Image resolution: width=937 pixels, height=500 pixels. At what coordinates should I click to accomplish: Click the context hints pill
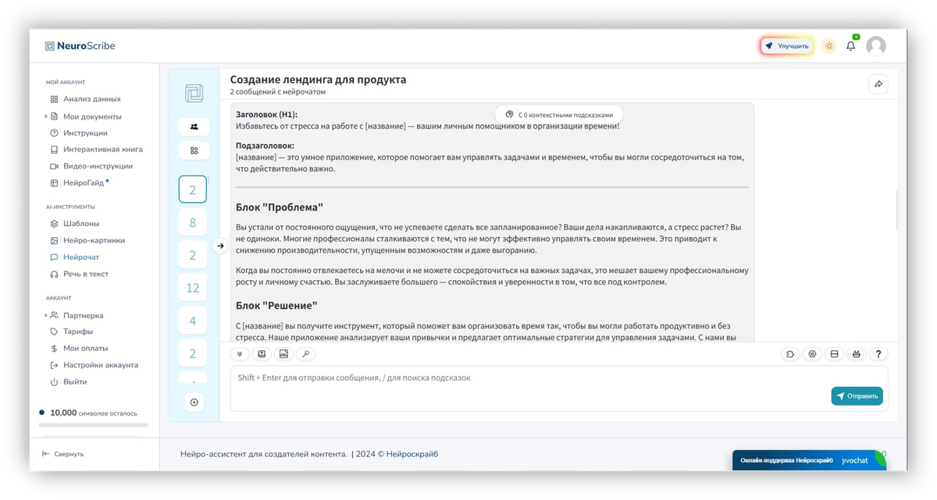tap(559, 115)
